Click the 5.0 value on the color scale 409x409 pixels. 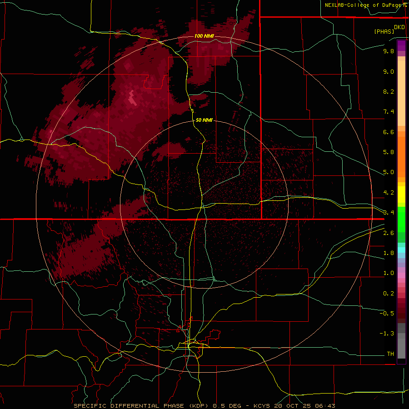389,172
